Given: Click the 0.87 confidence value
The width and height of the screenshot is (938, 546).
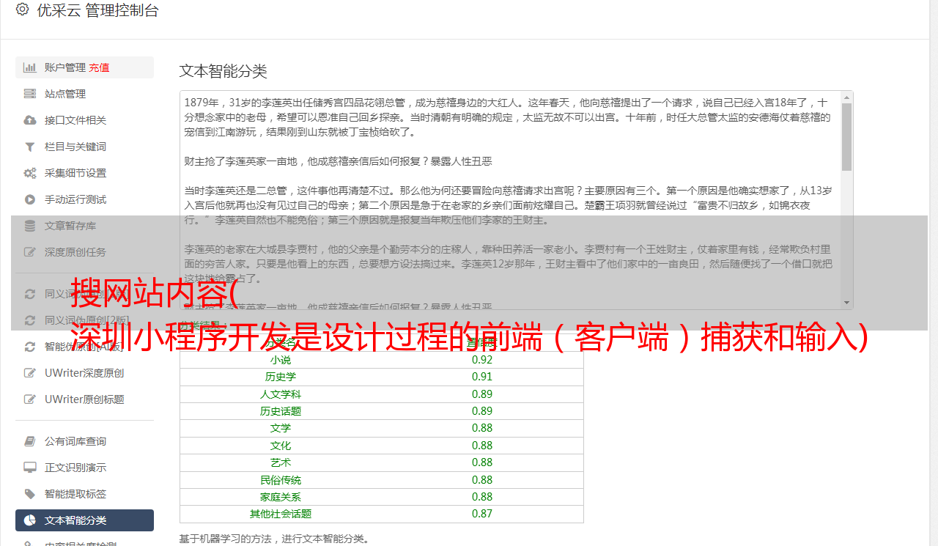Looking at the screenshot, I should tap(482, 514).
